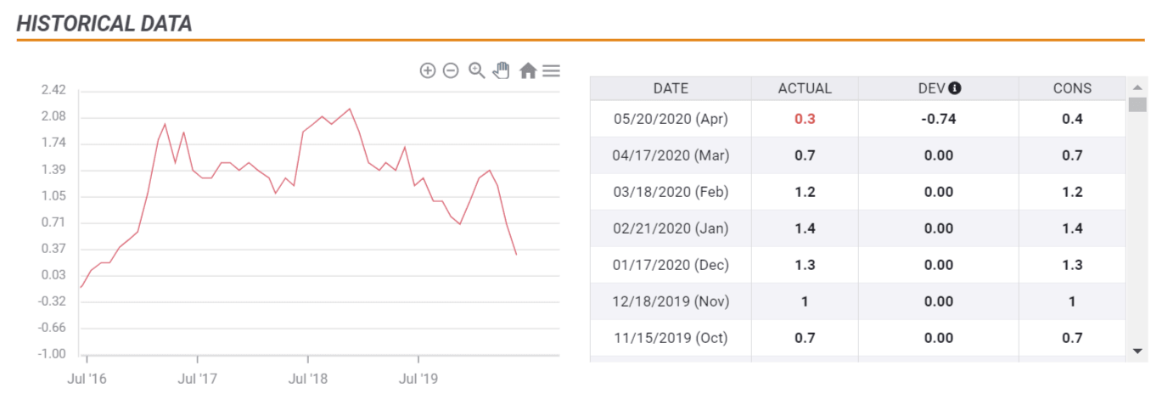
Task: Click the end of the chart line
Action: [516, 254]
